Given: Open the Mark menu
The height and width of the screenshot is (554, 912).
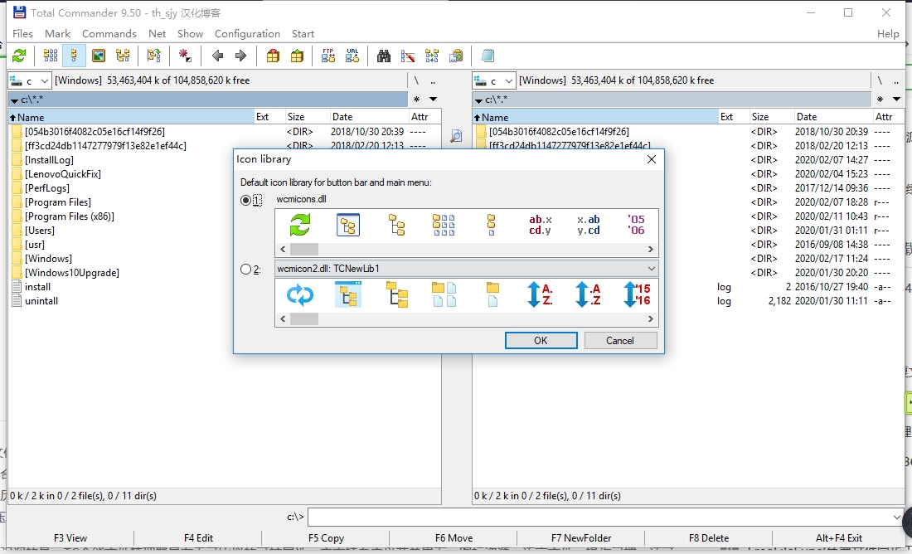Looking at the screenshot, I should [57, 34].
